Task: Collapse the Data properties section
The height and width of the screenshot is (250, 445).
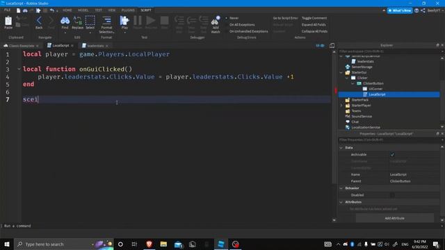Action: click(341, 148)
